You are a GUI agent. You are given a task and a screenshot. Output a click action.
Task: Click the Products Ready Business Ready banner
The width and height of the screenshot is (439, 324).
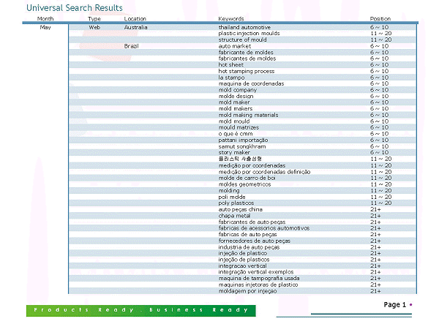click(141, 311)
